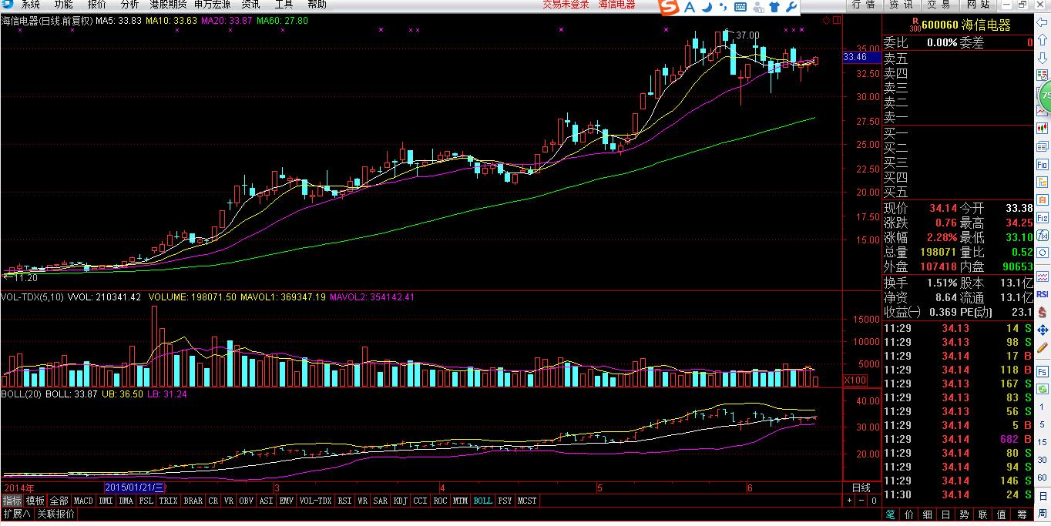
Task: Click the Sogou wrench settings icon
Action: 790,7
